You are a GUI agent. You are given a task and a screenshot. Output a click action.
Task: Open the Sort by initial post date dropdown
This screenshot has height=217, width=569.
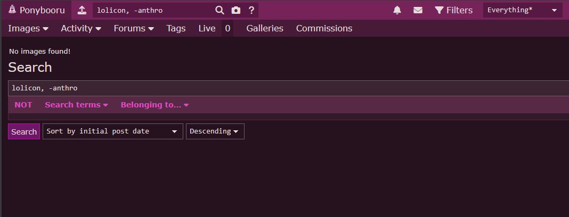(112, 131)
